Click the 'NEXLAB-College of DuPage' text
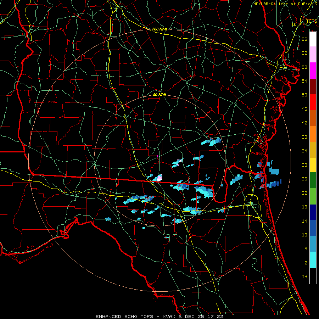The height and width of the screenshot is (319, 319). pyautogui.click(x=283, y=4)
